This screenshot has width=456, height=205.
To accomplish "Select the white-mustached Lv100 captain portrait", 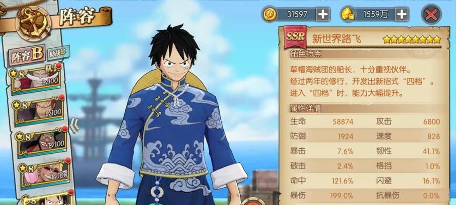I will coord(36,79).
